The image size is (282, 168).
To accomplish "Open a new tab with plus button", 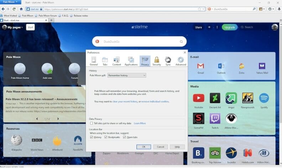I will (51, 20).
